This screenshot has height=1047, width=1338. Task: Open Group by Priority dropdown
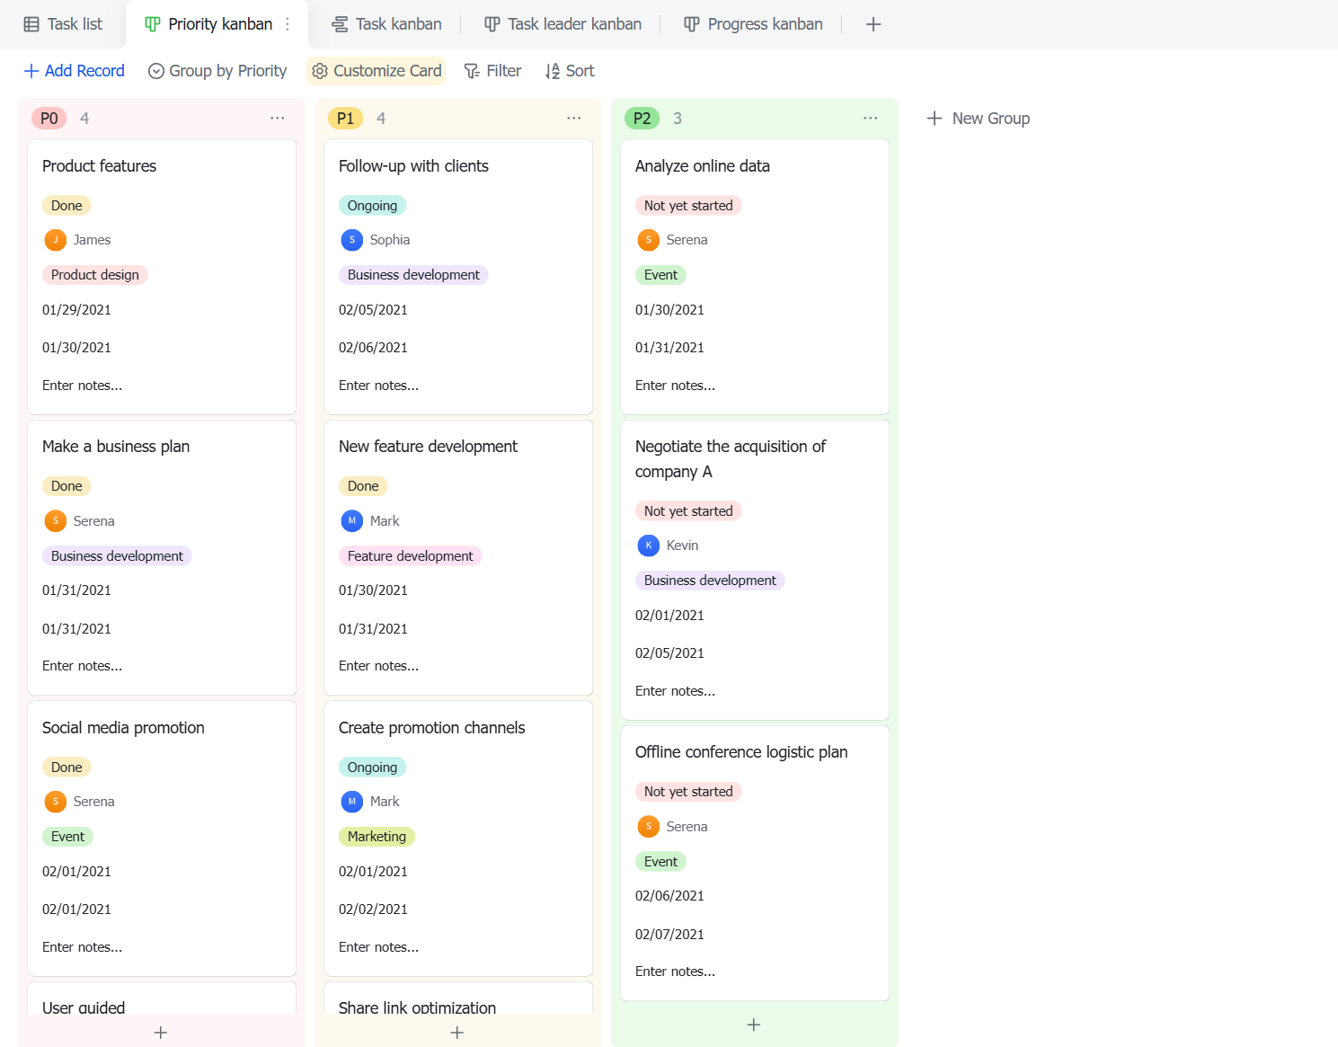click(x=217, y=71)
